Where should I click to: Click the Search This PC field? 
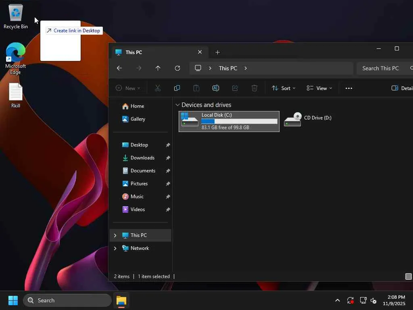[x=385, y=68]
